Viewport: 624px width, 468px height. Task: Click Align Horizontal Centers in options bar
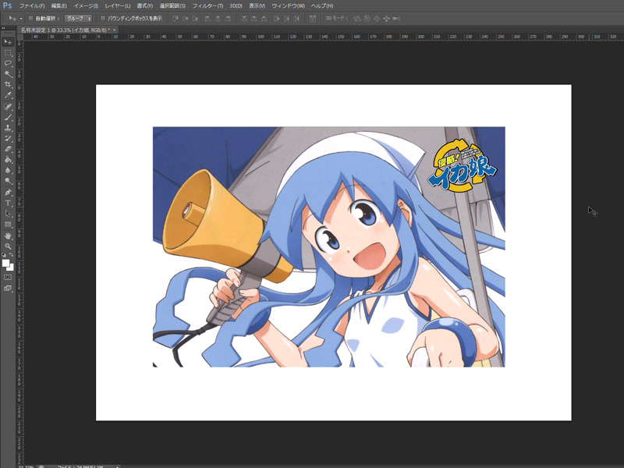(218, 18)
